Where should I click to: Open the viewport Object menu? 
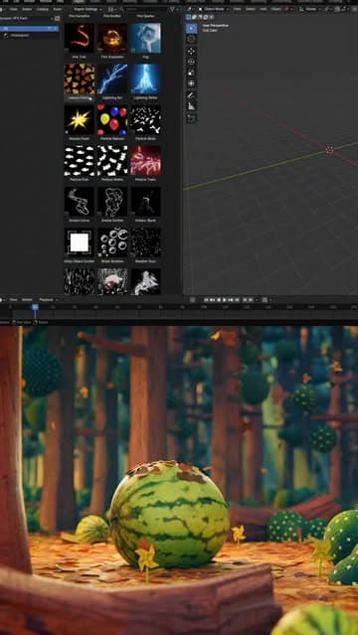tap(275, 9)
